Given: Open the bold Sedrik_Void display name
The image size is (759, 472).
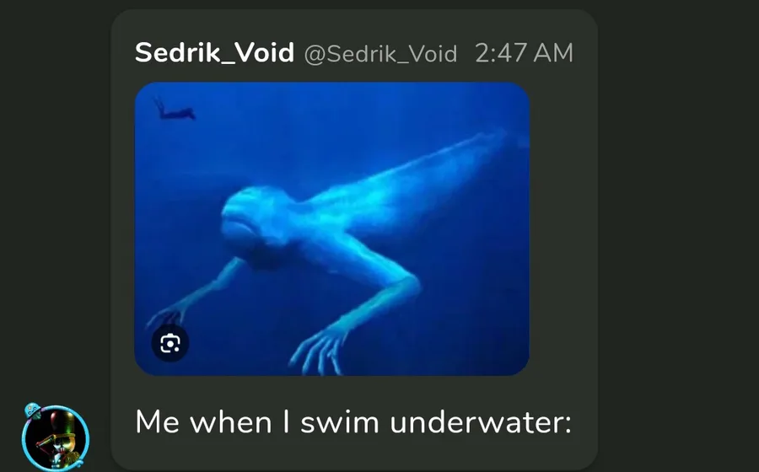Looking at the screenshot, I should pos(214,52).
